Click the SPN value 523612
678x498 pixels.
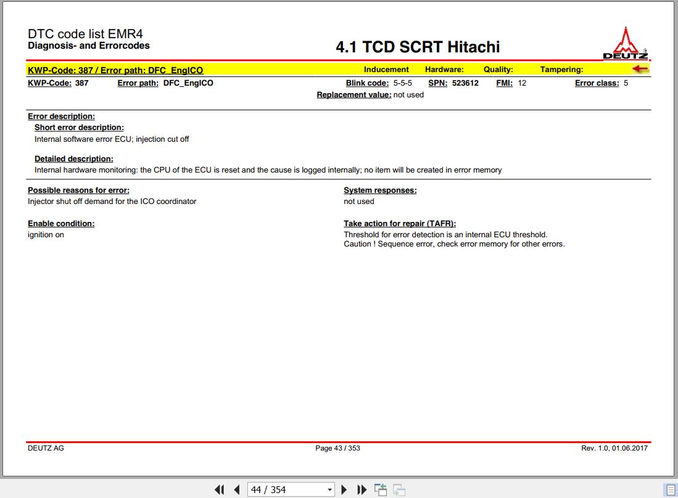[x=465, y=83]
